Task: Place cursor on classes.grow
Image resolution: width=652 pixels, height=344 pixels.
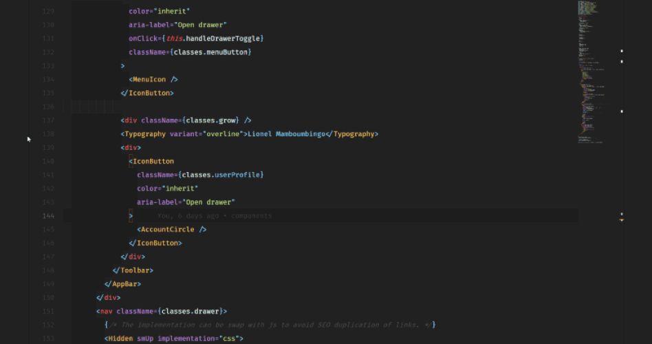Action: pos(210,120)
